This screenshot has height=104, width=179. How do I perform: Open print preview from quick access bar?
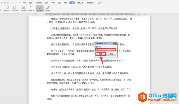click(9, 2)
